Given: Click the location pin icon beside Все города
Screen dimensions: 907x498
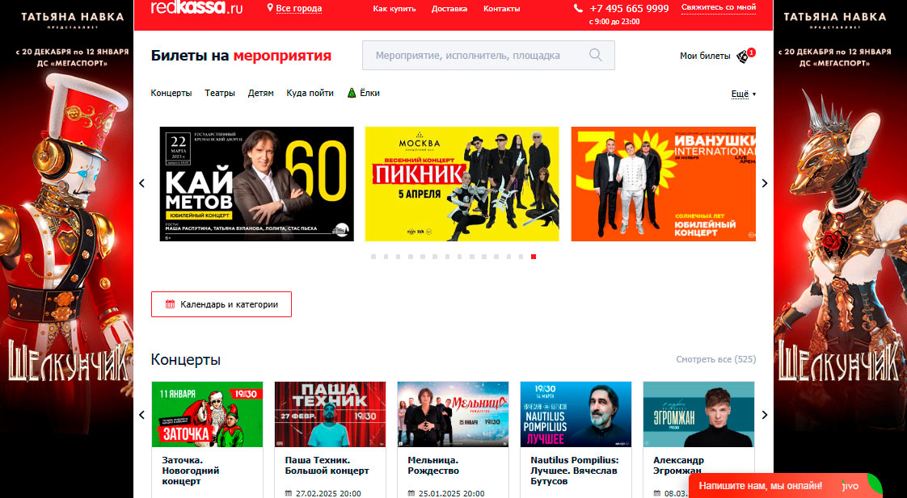Looking at the screenshot, I should point(270,8).
